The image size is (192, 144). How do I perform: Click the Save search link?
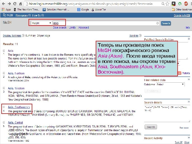(x=60, y=27)
